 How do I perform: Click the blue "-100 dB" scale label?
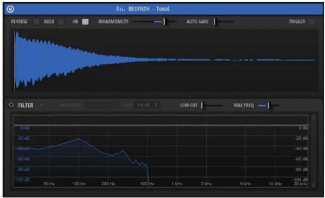(x=22, y=180)
